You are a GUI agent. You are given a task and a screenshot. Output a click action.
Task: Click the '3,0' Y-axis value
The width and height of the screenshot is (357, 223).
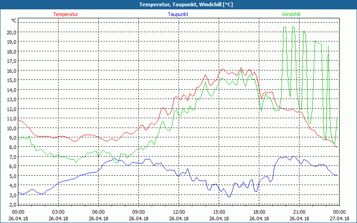[x=12, y=195]
